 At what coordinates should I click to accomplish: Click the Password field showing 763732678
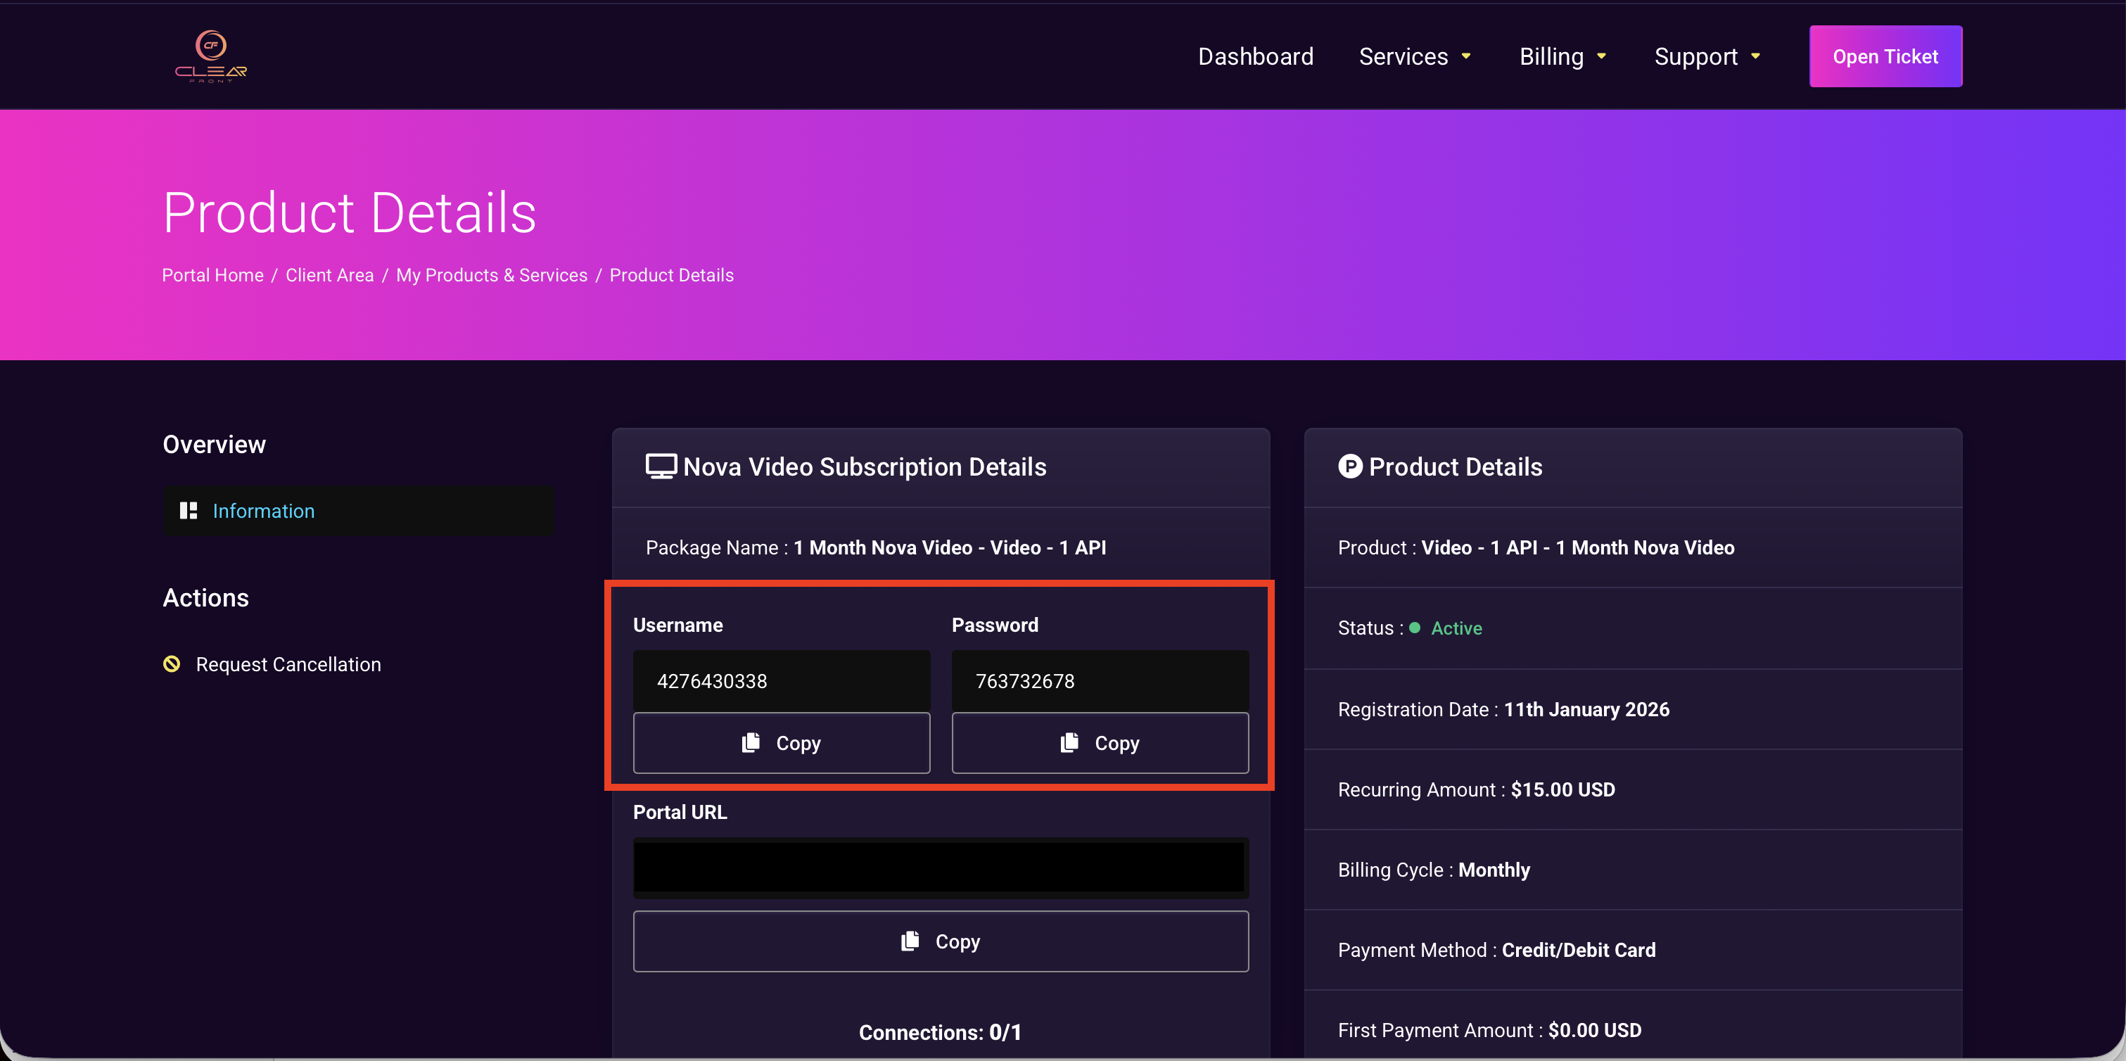coord(1100,681)
